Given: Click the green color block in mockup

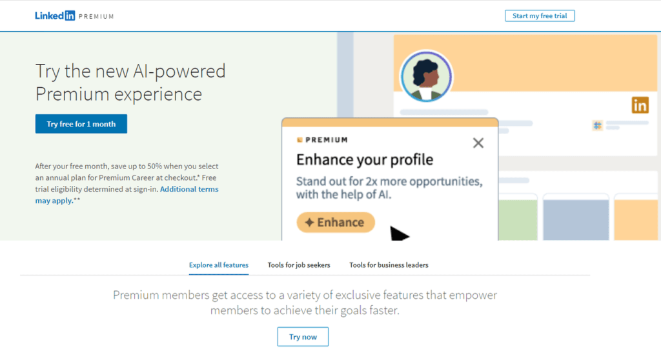Looking at the screenshot, I should [x=518, y=220].
